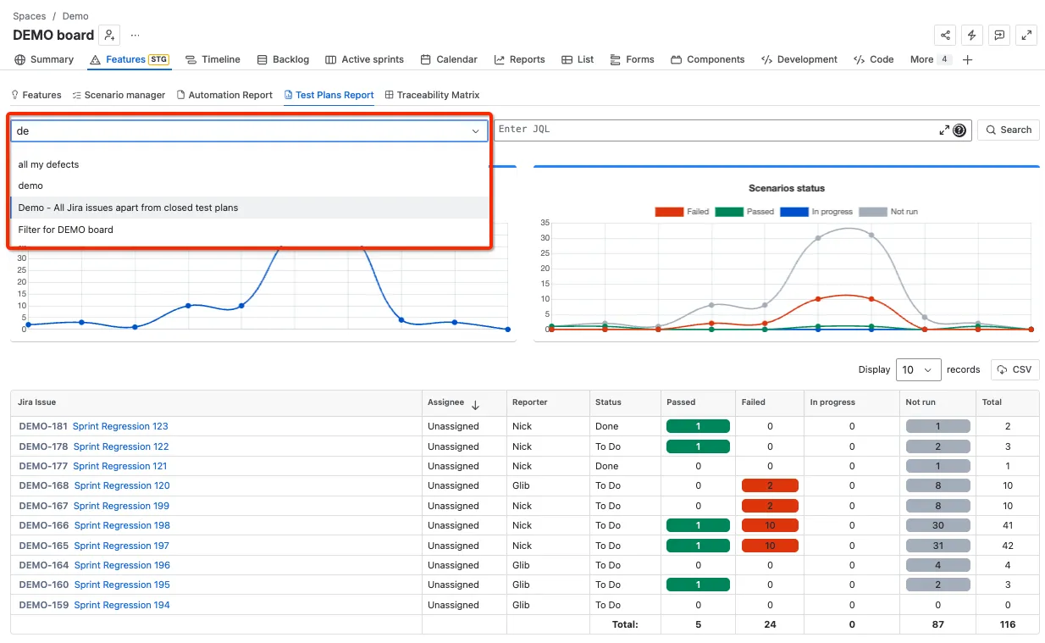
Task: Go to the Backlog tab
Action: (283, 59)
